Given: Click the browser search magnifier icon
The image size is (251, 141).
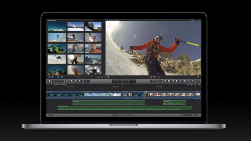Looking at the screenshot, I should click(92, 20).
